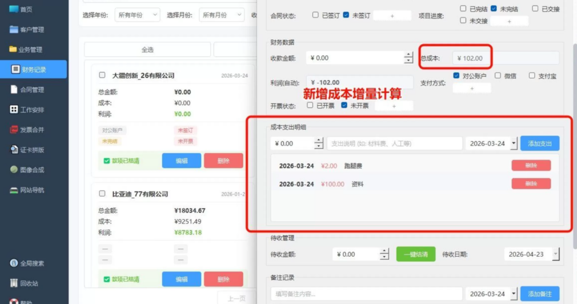577x304 pixels.
Task: Select 微信 payment method checkbox
Action: tap(498, 75)
